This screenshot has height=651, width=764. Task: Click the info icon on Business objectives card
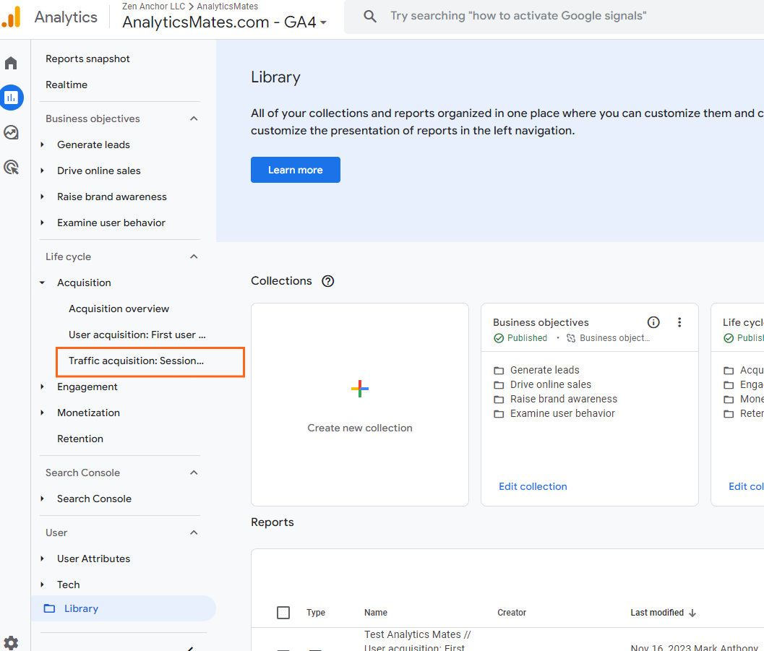click(653, 322)
